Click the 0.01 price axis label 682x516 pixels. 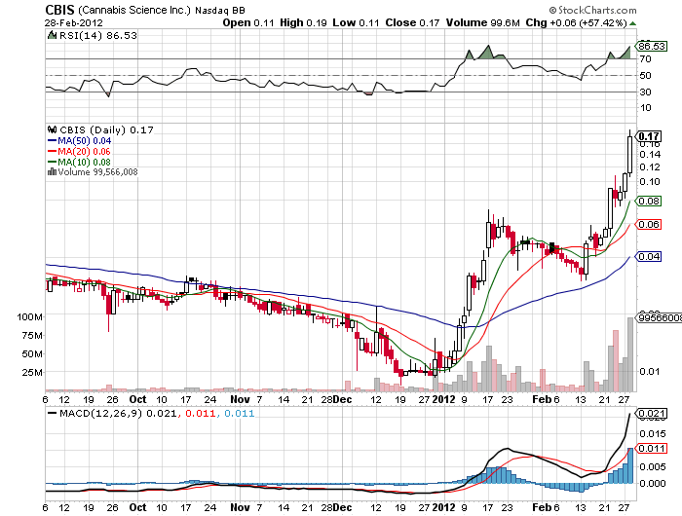click(650, 372)
